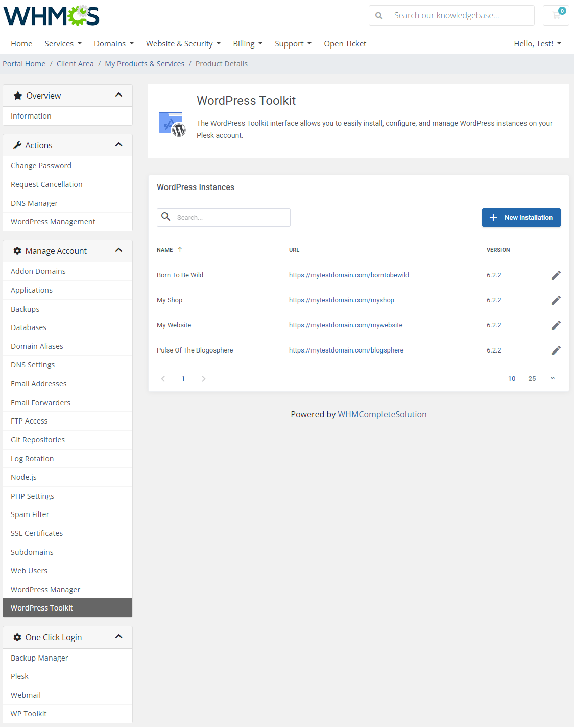This screenshot has height=727, width=574.
Task: Open Addon Domains
Action: pyautogui.click(x=67, y=271)
